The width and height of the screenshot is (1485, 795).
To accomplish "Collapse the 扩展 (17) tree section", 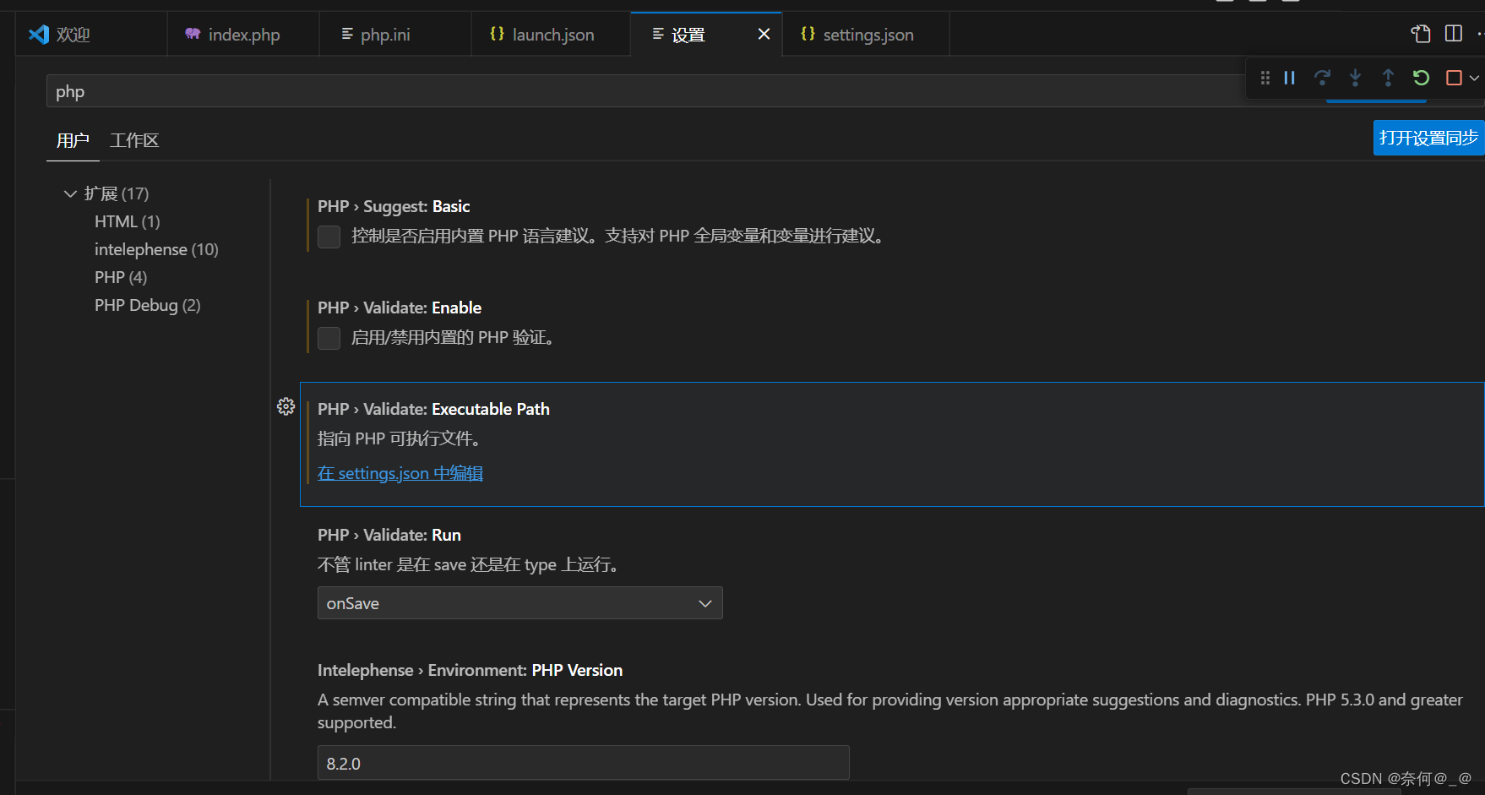I will point(70,193).
